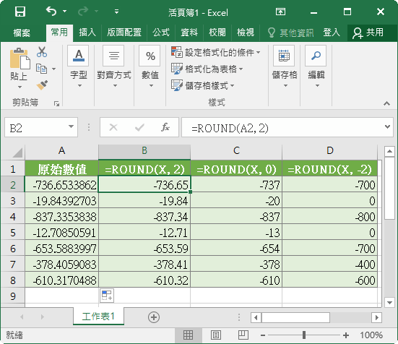This screenshot has height=344, width=398.
Task: Open the 剪貼簿 dialog launcher
Action: click(x=56, y=103)
